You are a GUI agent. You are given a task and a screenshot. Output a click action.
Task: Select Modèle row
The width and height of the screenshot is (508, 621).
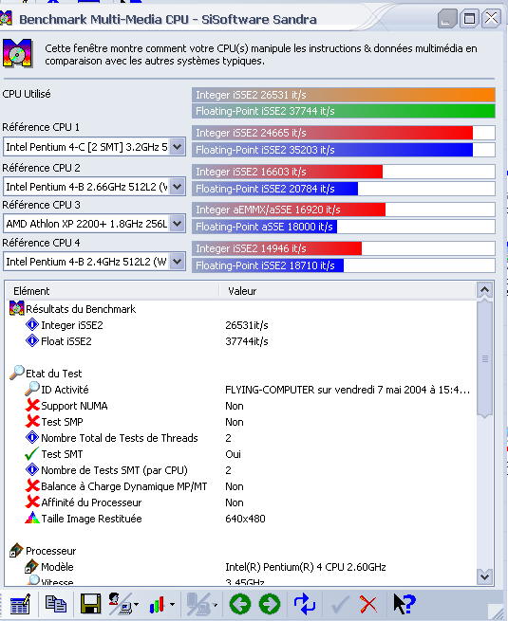[x=240, y=567]
